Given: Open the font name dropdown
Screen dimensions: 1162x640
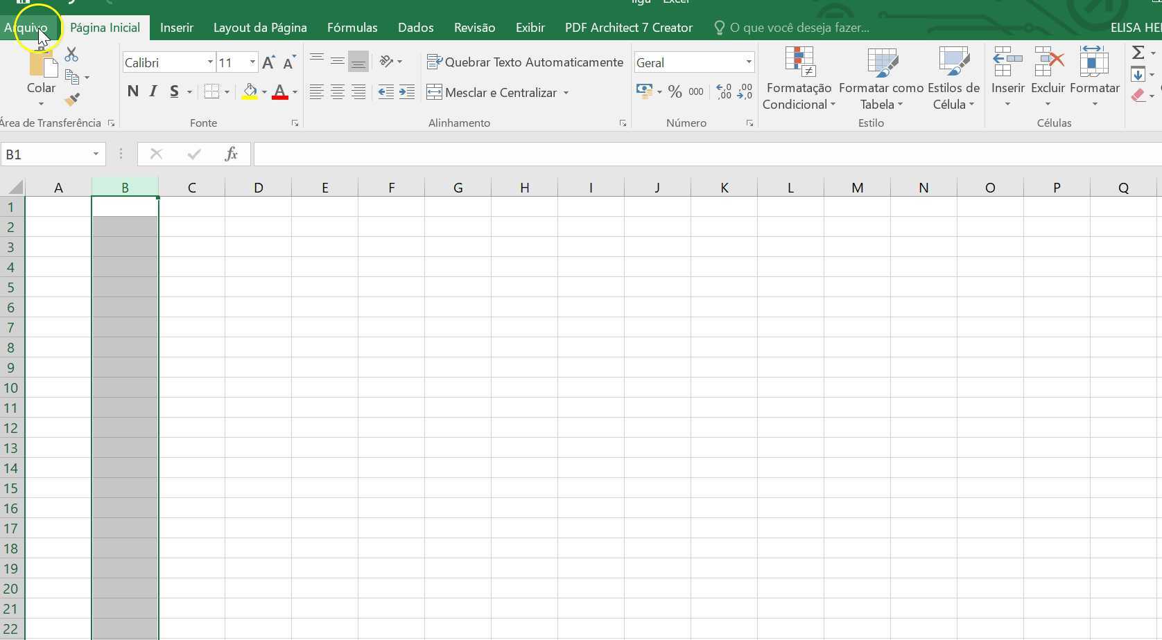Looking at the screenshot, I should point(209,62).
